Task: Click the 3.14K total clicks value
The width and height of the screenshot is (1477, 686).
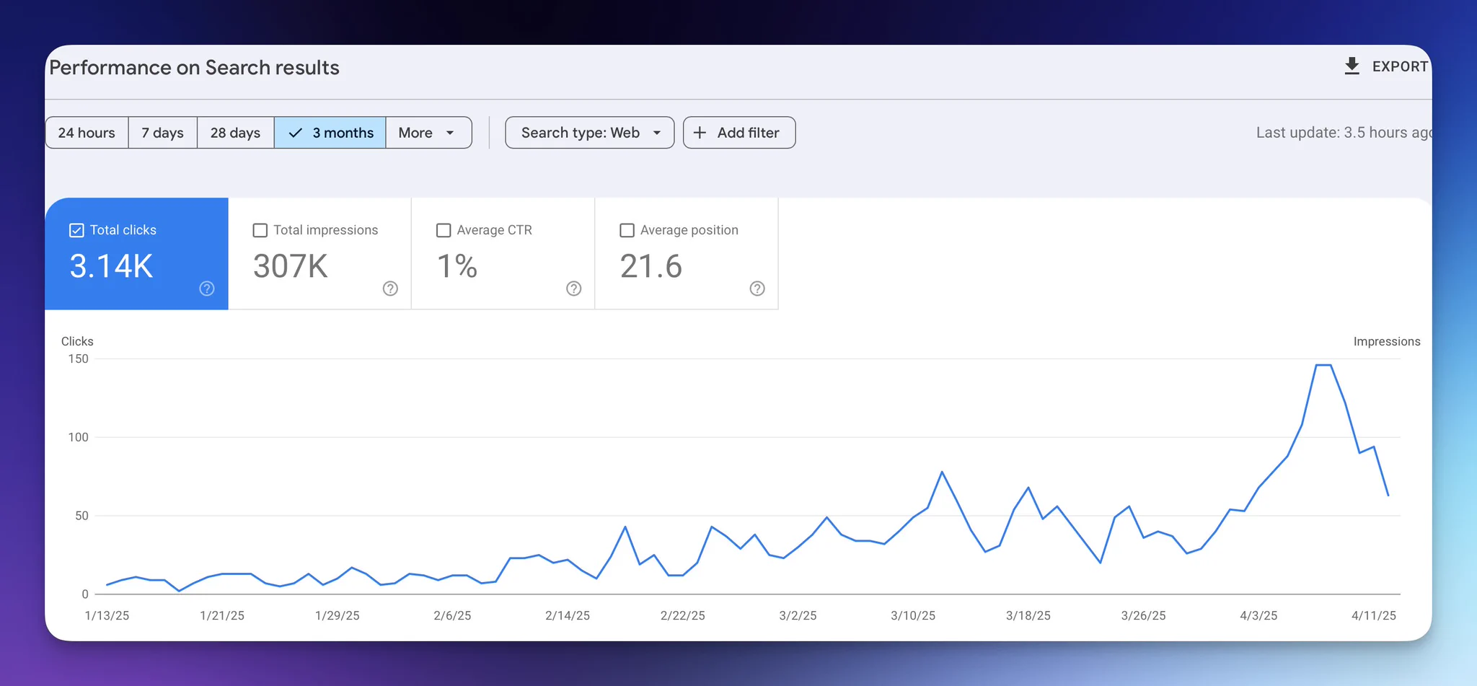Action: (111, 266)
